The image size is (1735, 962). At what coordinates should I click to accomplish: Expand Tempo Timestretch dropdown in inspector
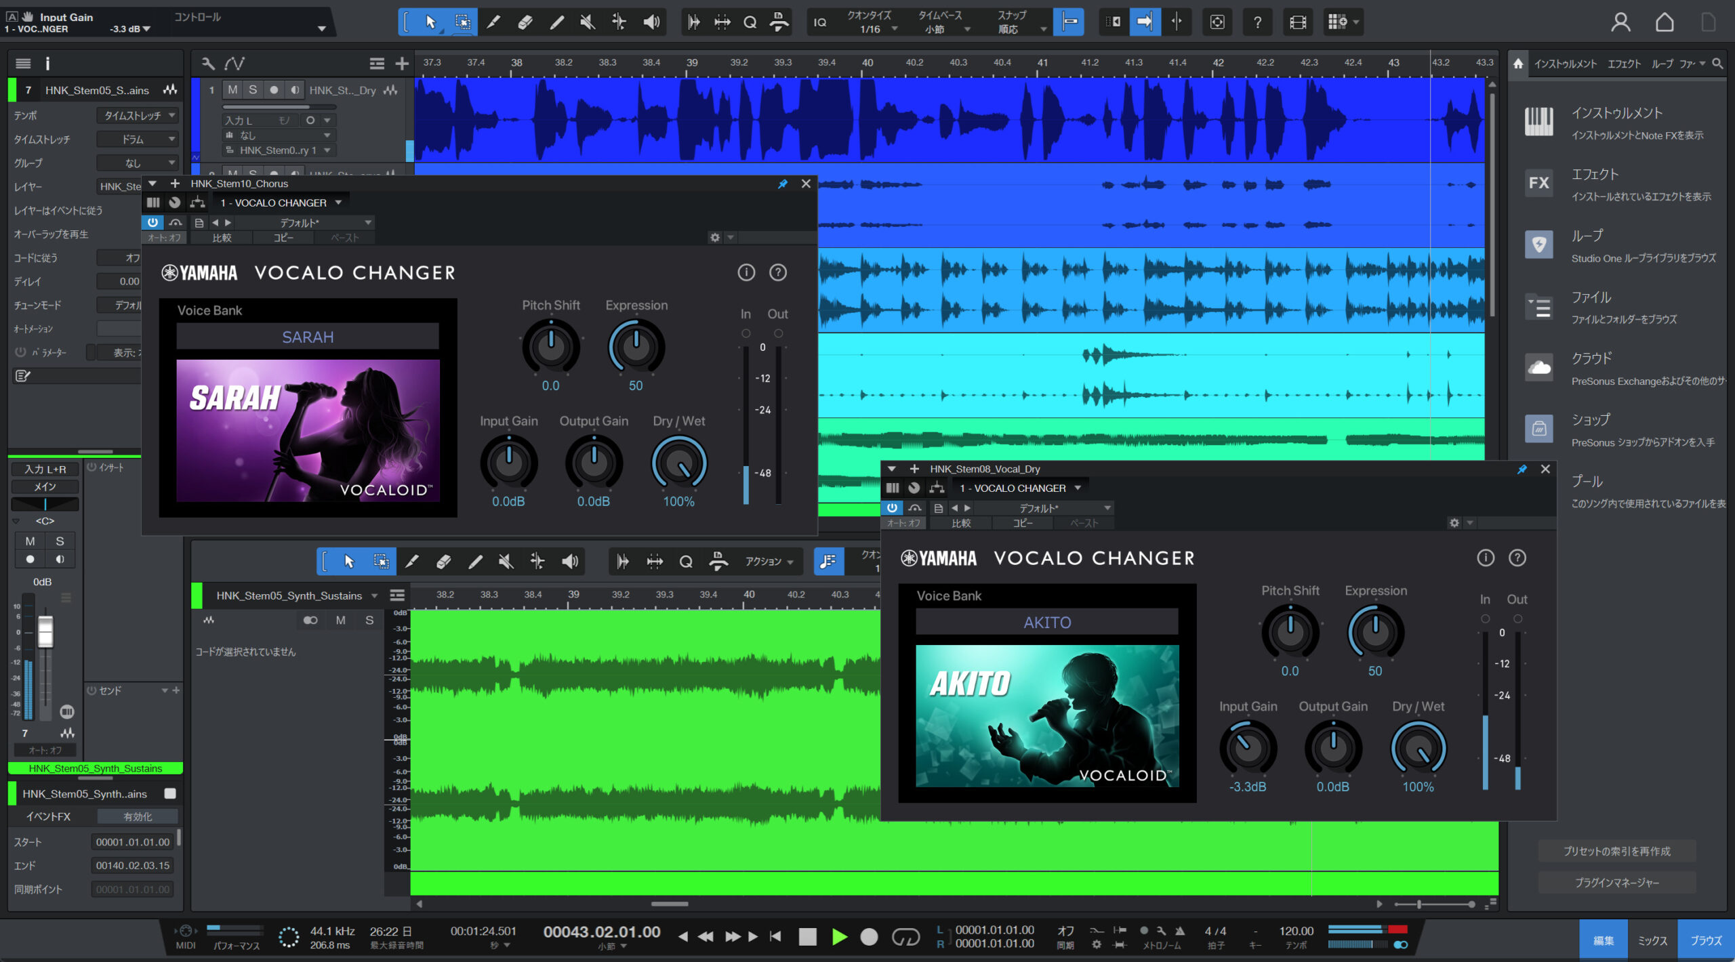pos(138,116)
